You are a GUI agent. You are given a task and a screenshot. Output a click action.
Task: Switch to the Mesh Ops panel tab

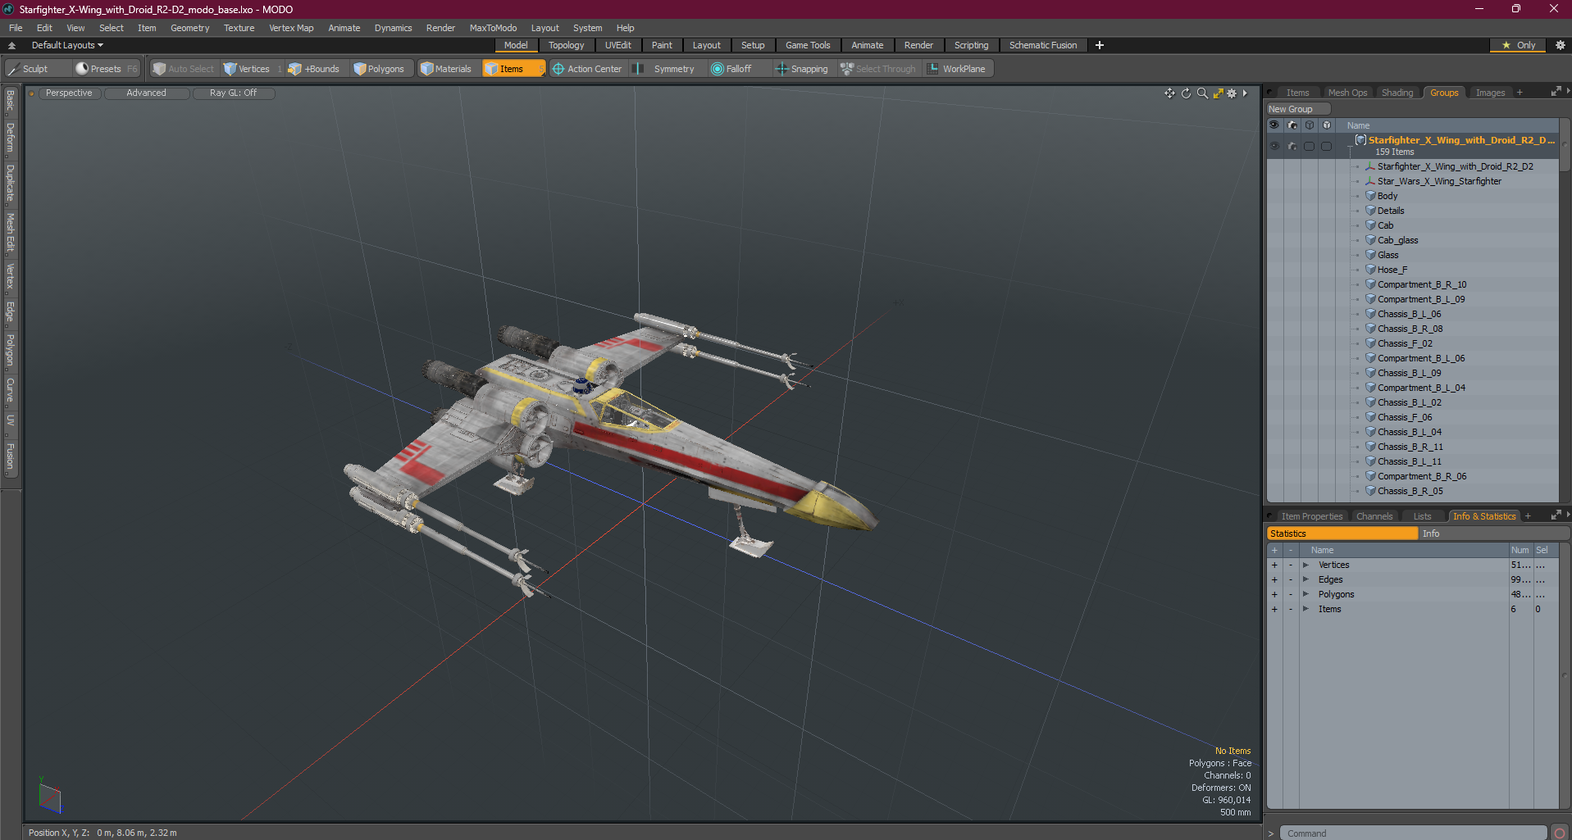pos(1347,93)
